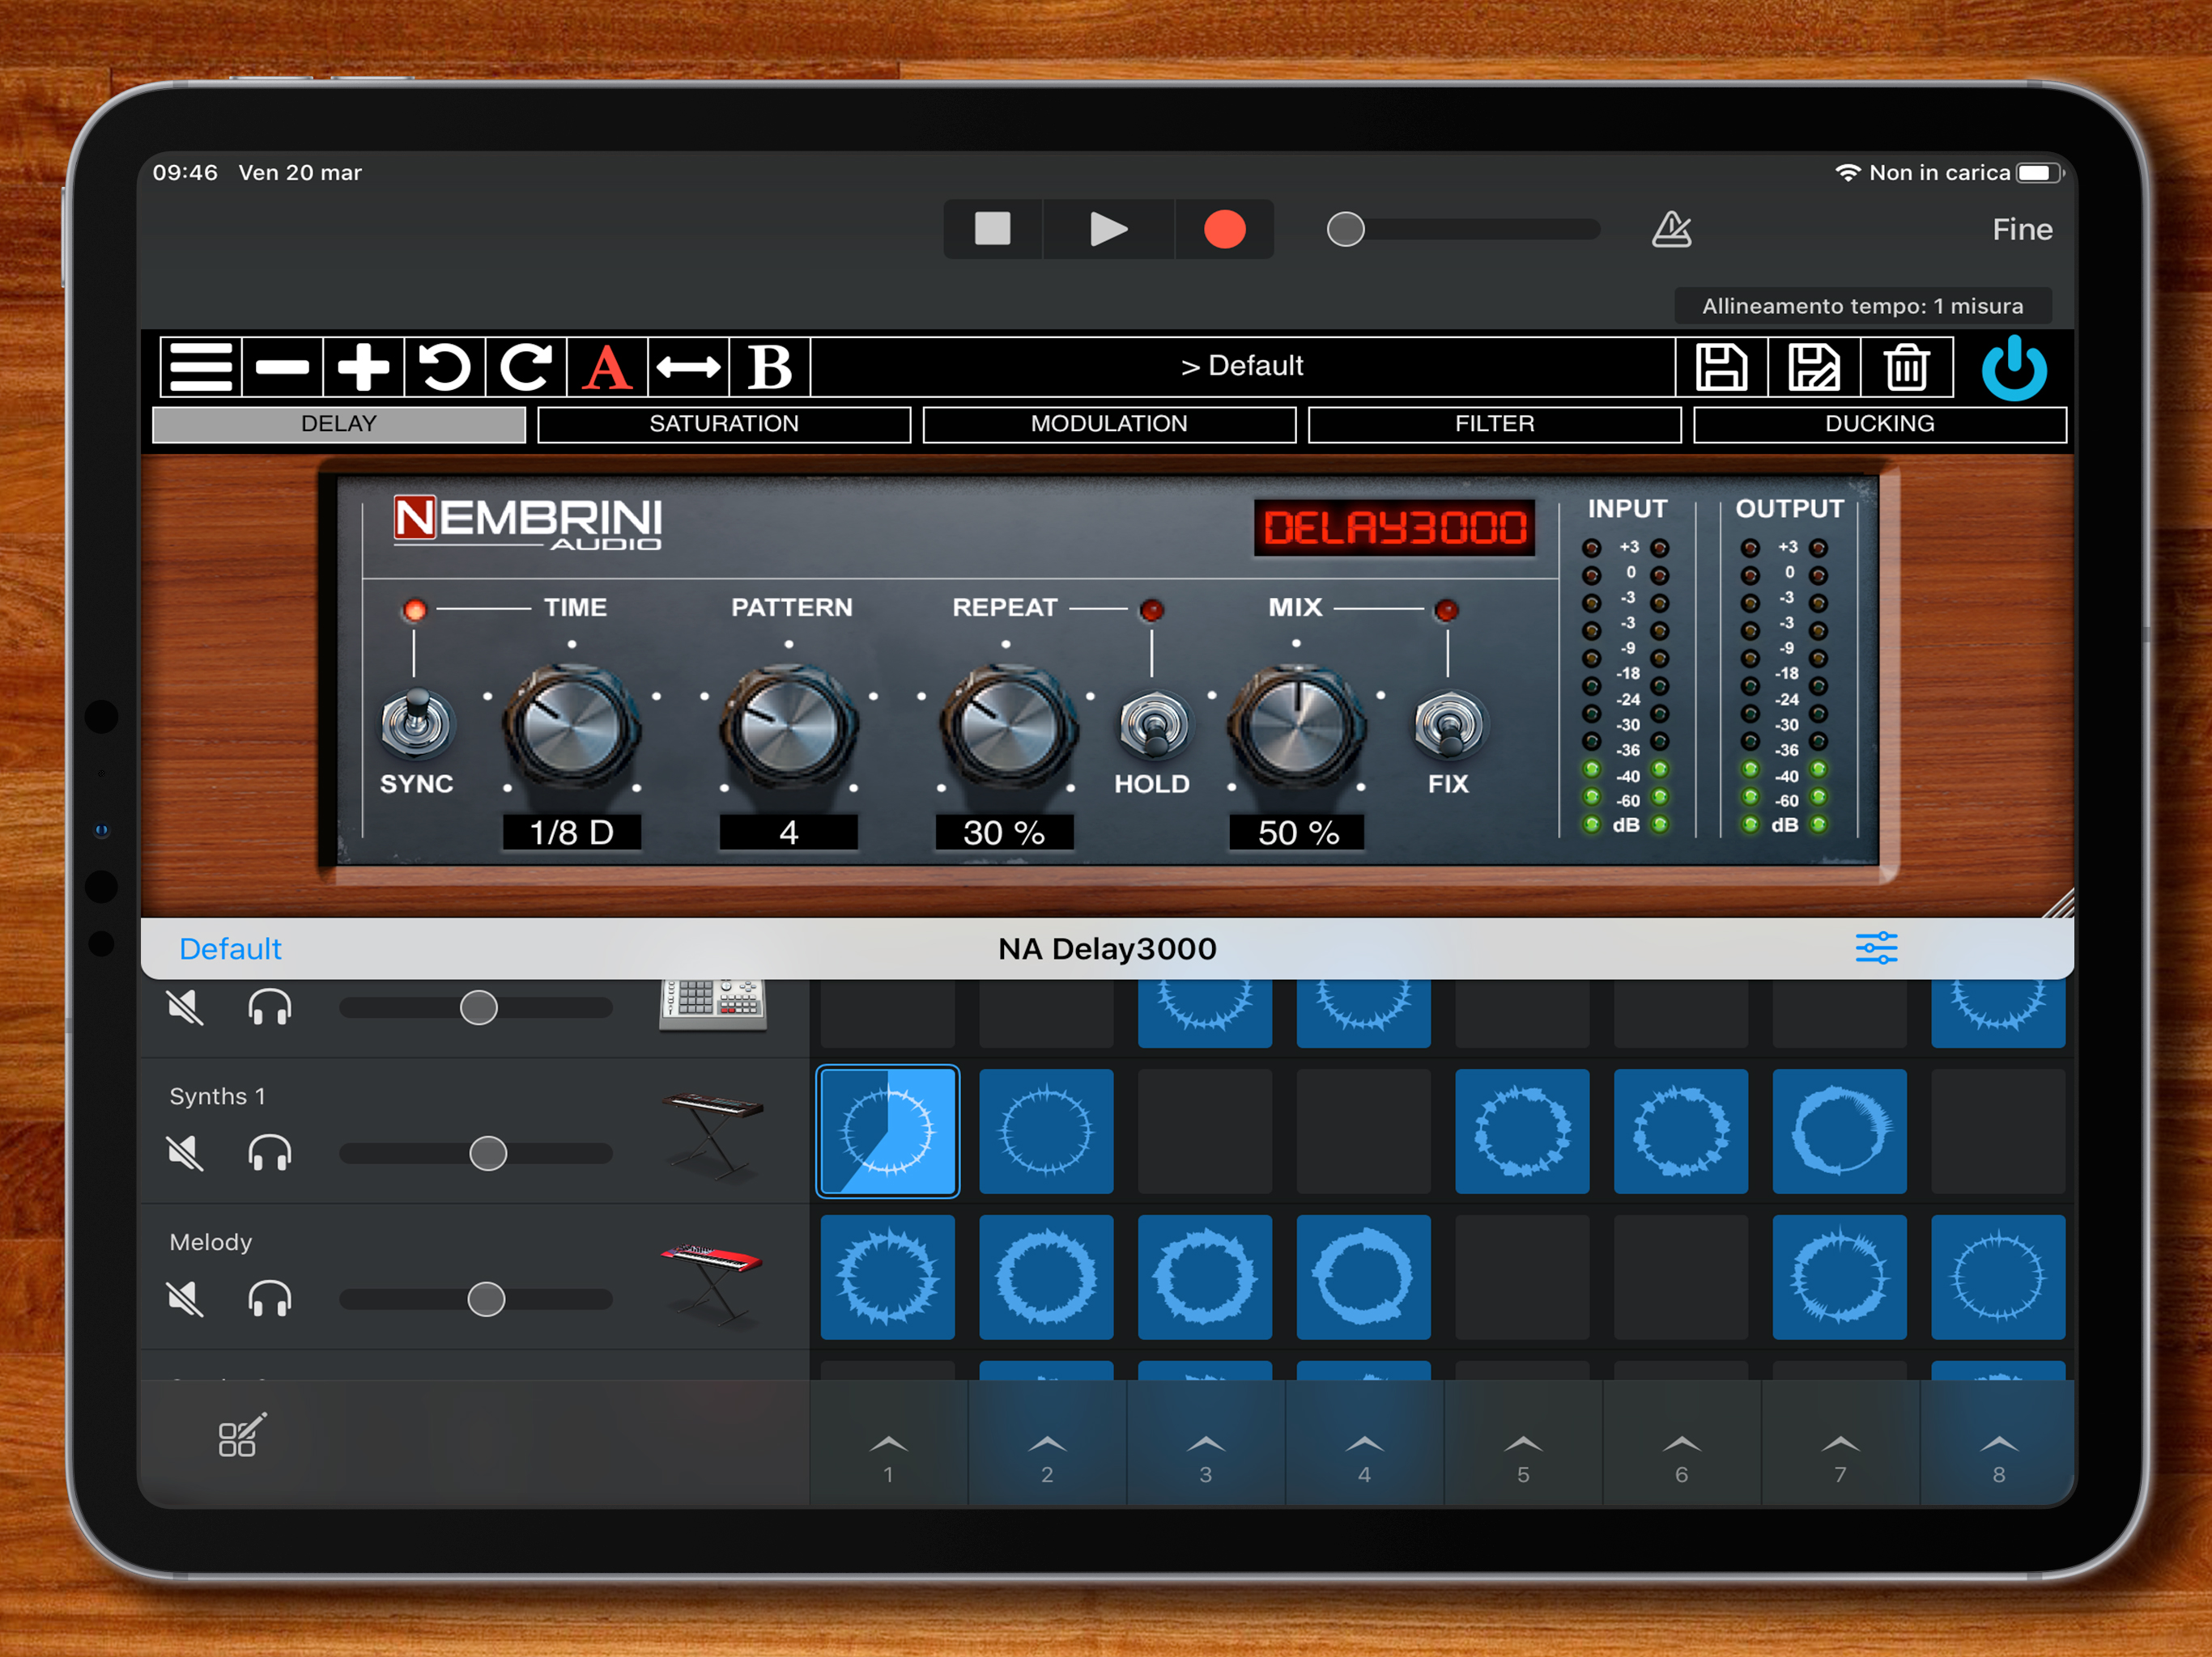Mute the Melody track

[185, 1299]
